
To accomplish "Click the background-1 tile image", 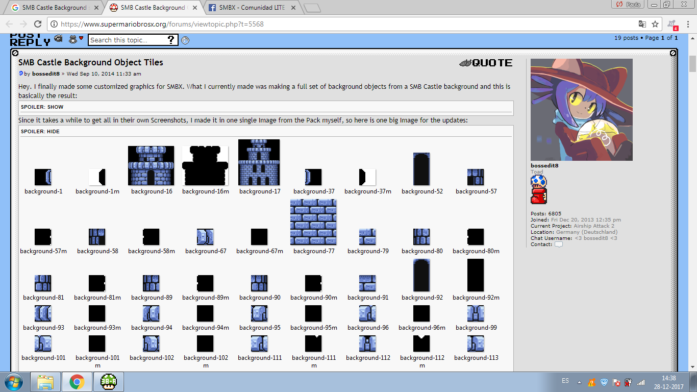I will coord(43,177).
